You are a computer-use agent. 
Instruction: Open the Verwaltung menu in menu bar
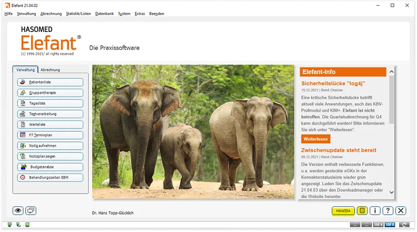click(26, 14)
